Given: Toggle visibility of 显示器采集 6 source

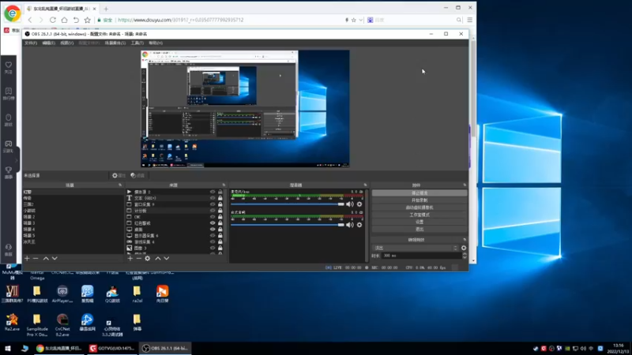Looking at the screenshot, I should click(213, 235).
